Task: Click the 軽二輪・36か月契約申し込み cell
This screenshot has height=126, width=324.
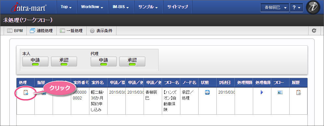Action: click(98, 101)
